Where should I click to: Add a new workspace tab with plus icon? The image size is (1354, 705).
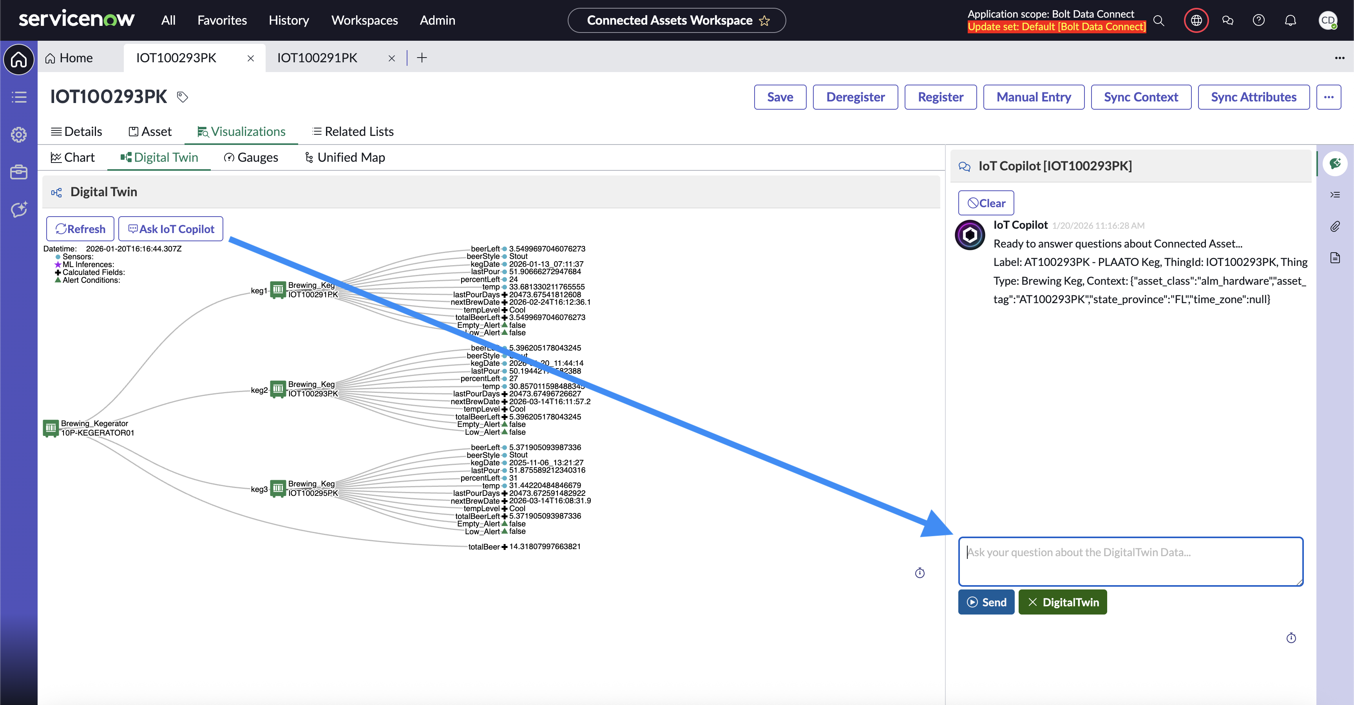click(422, 58)
